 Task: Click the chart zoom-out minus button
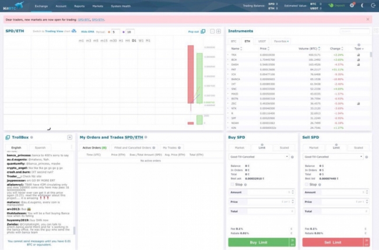(212, 31)
